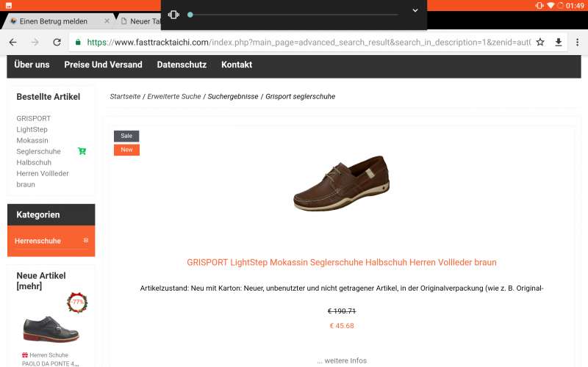Expand the Herrenschuhe category plus icon
This screenshot has width=588, height=367.
[x=86, y=241]
